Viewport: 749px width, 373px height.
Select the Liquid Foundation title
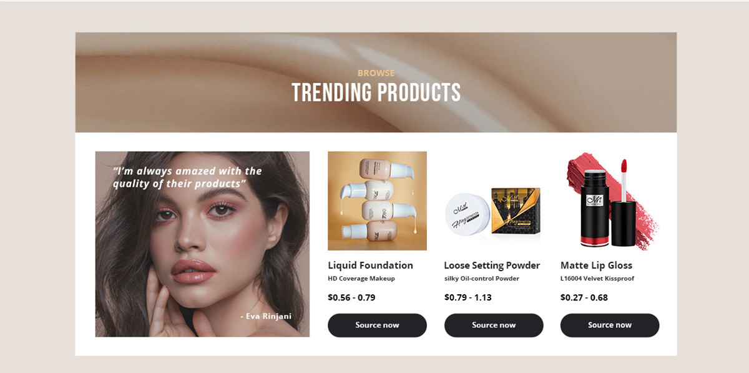pyautogui.click(x=370, y=265)
